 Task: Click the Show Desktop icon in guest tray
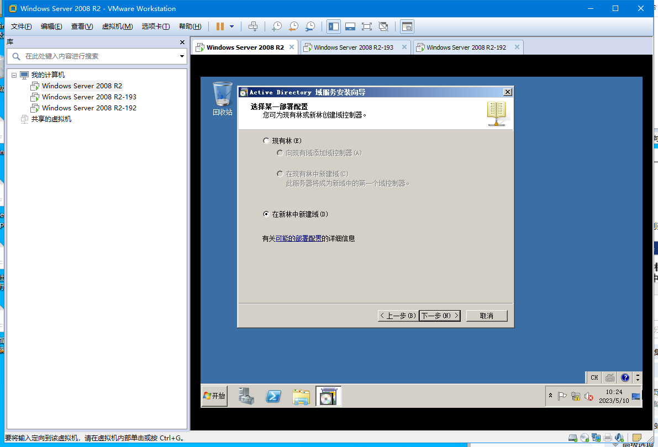coord(636,396)
